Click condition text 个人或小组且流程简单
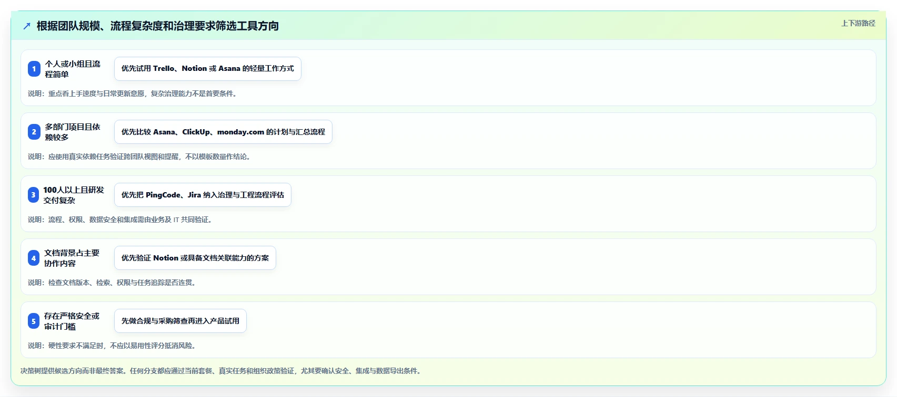The image size is (897, 397). click(x=73, y=69)
